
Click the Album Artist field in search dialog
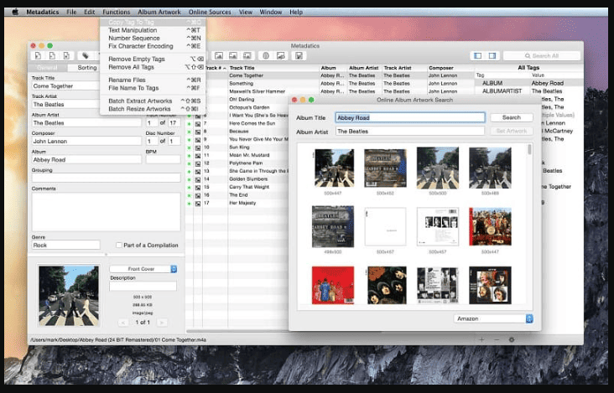tap(410, 132)
